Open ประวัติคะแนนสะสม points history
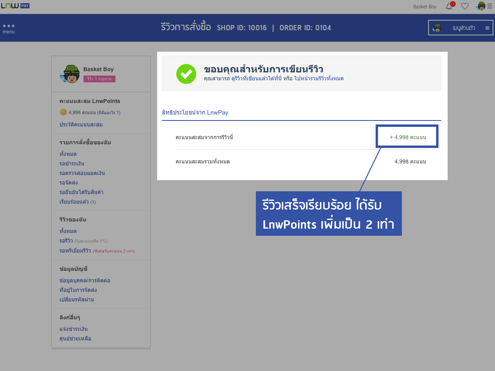The width and height of the screenshot is (495, 371). tap(81, 125)
